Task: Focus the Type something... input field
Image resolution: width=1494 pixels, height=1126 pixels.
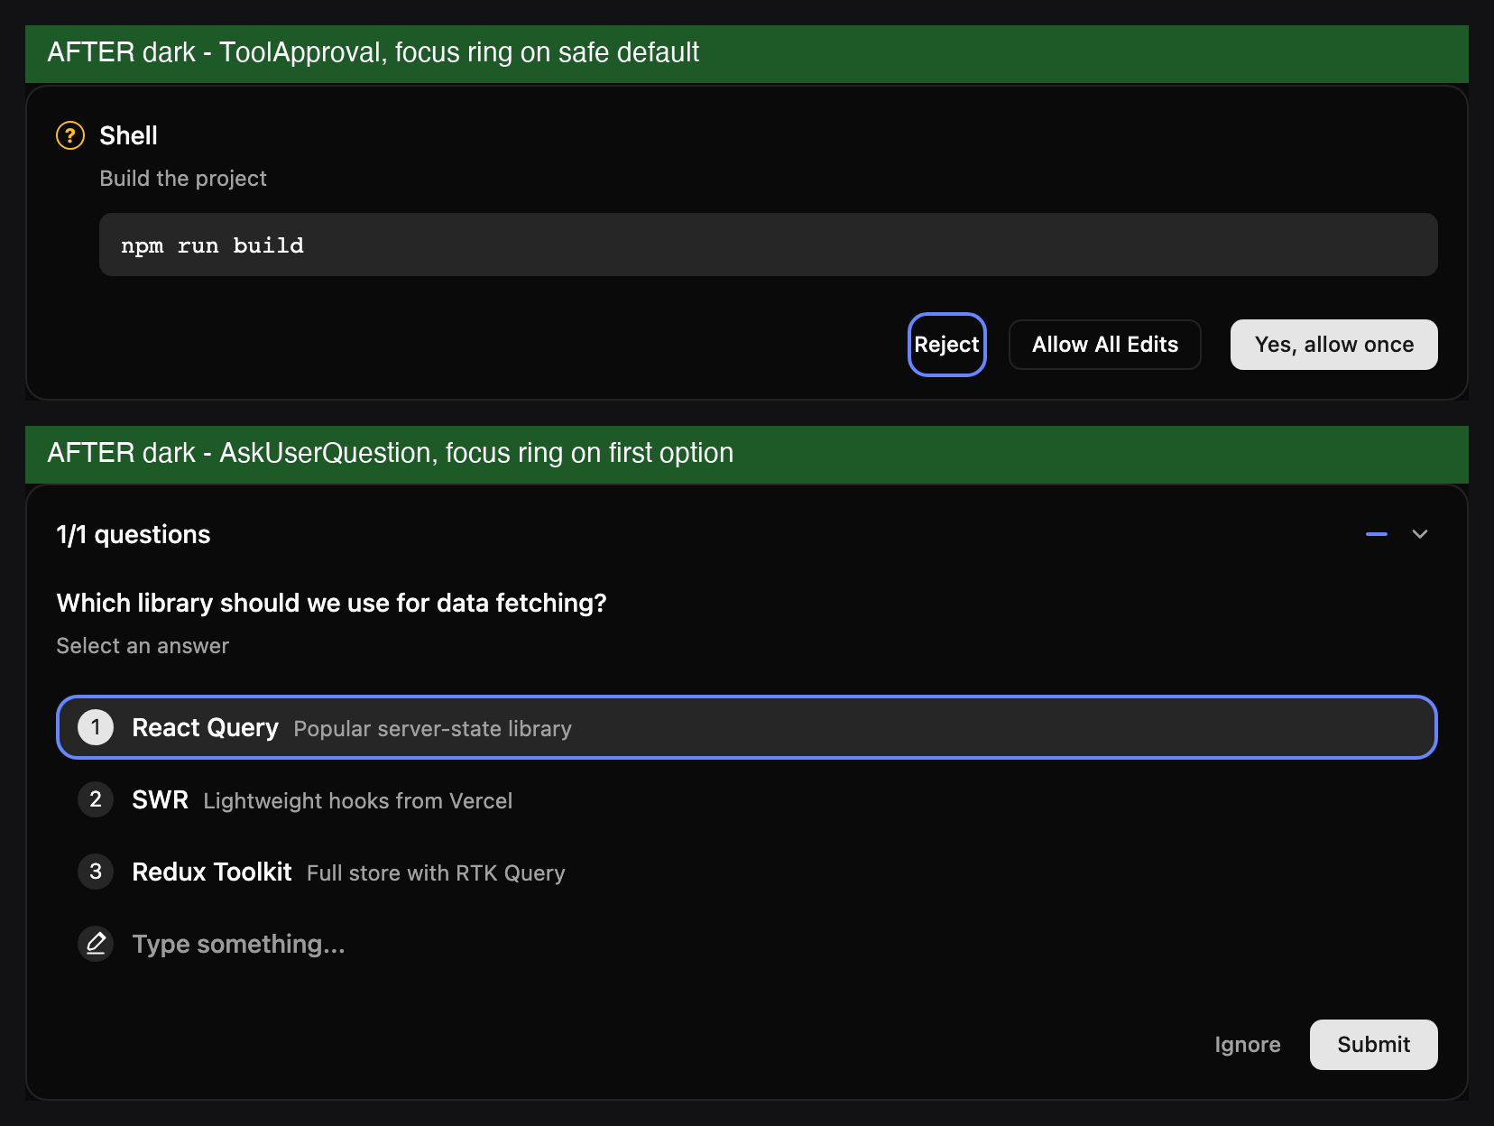Action: tap(747, 944)
